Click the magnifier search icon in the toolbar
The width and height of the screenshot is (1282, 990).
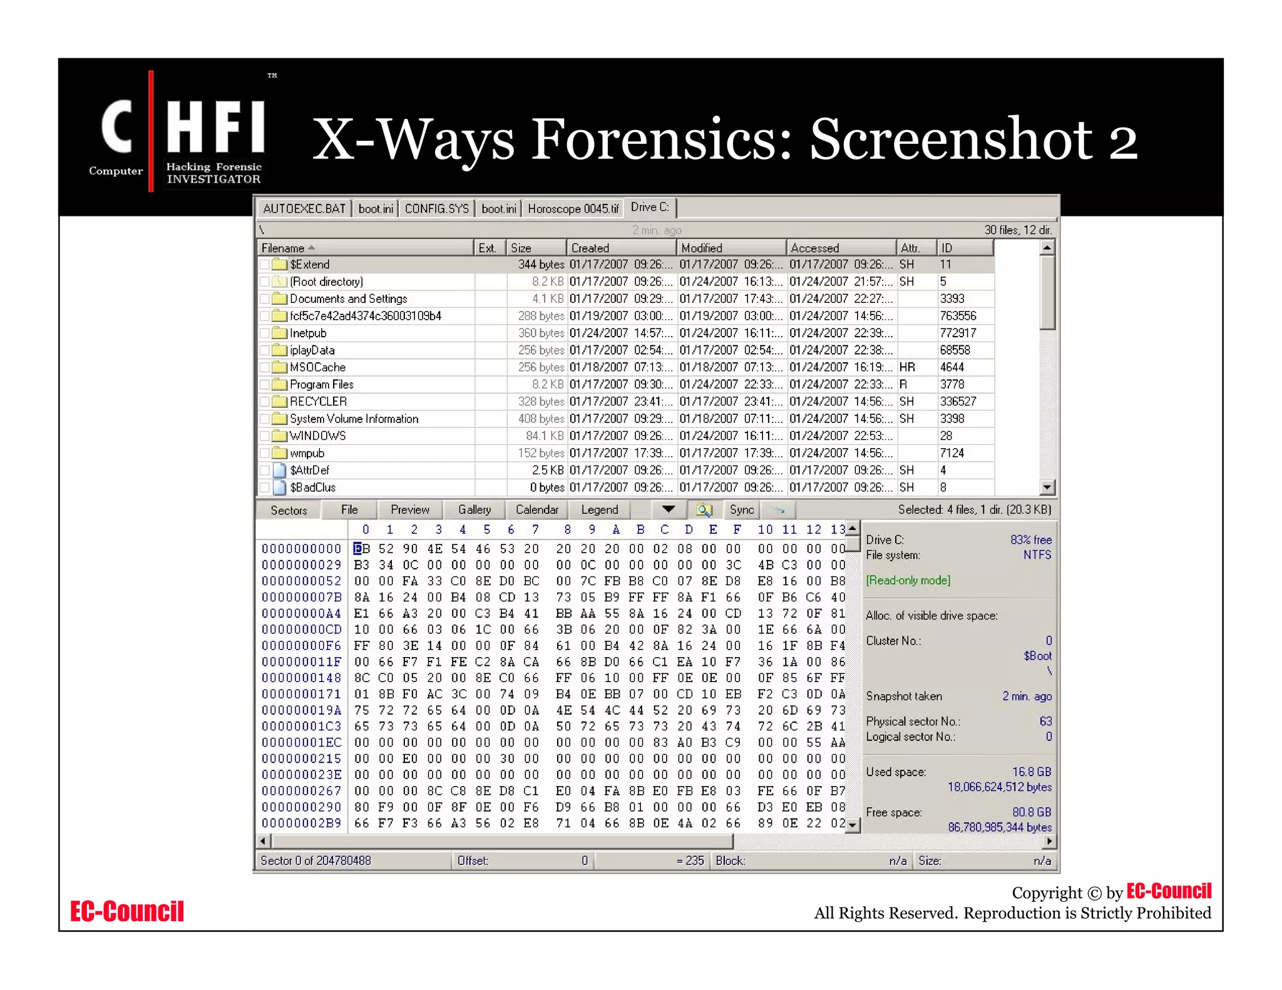pos(704,510)
